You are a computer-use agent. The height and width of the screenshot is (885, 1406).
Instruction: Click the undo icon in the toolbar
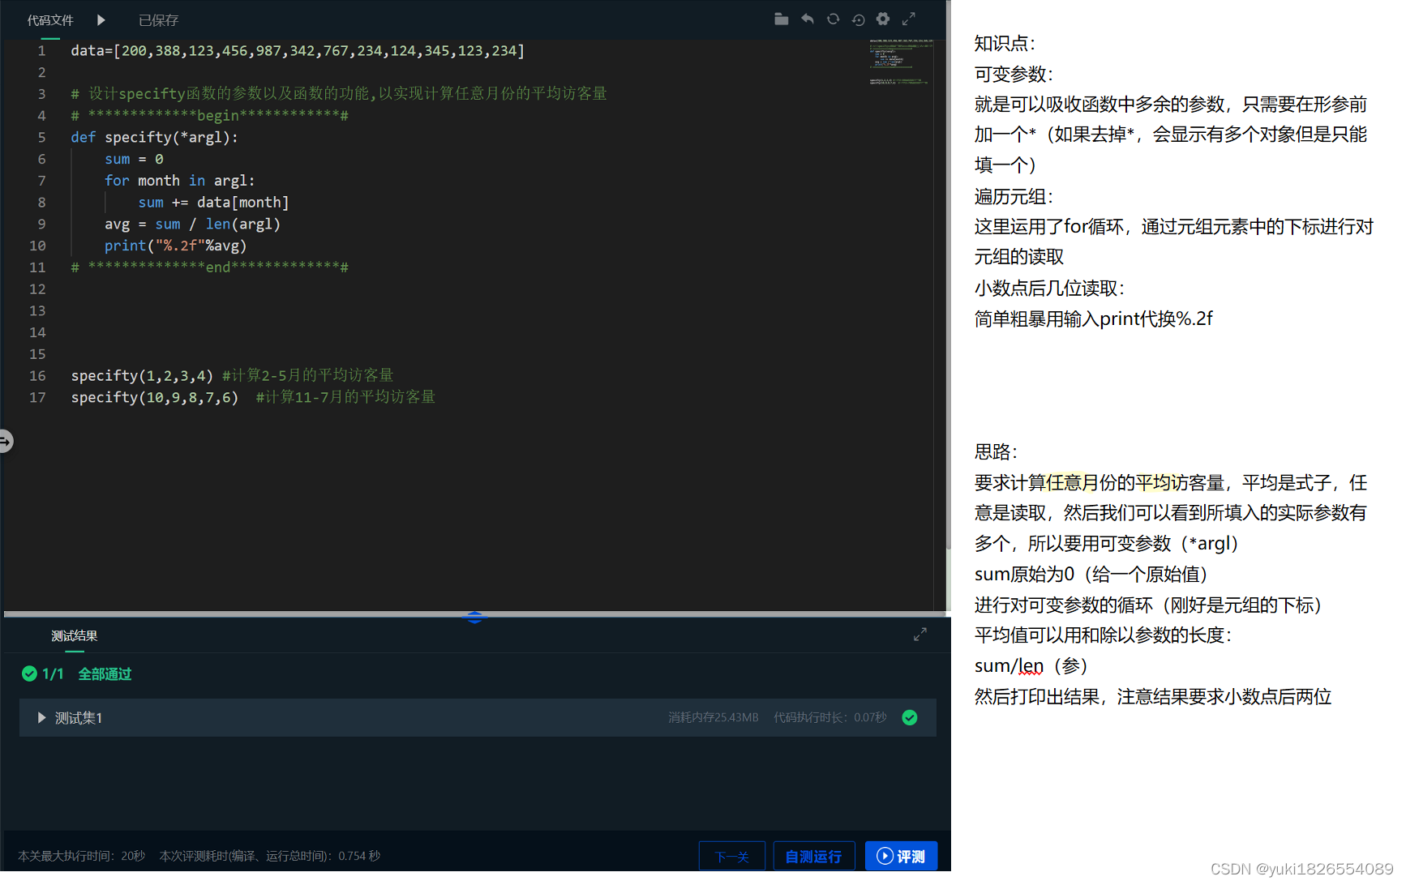808,19
